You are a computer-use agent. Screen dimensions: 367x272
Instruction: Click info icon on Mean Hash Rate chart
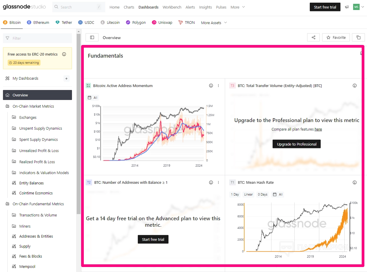click(355, 183)
